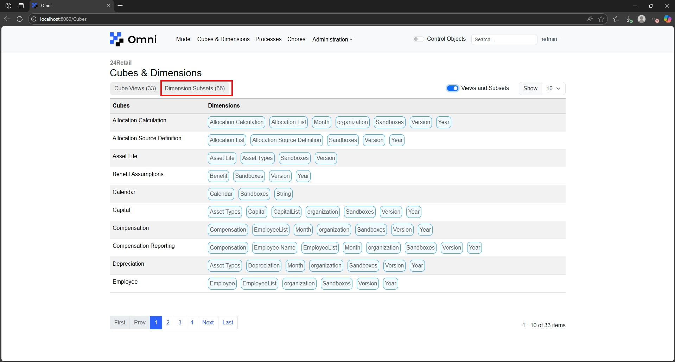Select Allocation List tag in Allocation Source Definition row

227,140
